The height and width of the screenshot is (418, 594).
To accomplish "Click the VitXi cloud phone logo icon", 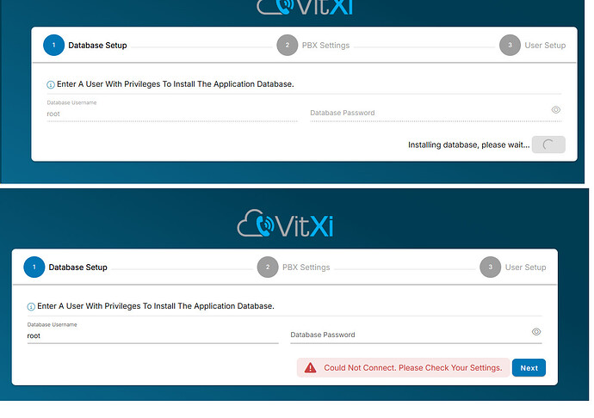I will click(258, 223).
